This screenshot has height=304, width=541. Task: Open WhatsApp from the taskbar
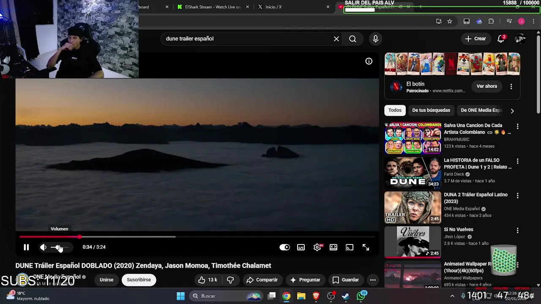point(361,296)
